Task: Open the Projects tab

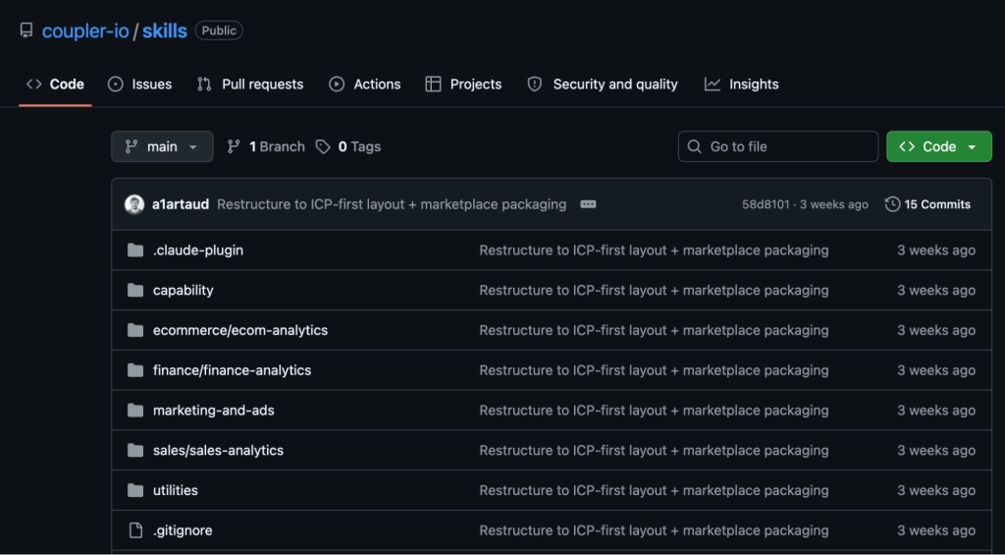Action: coord(463,84)
